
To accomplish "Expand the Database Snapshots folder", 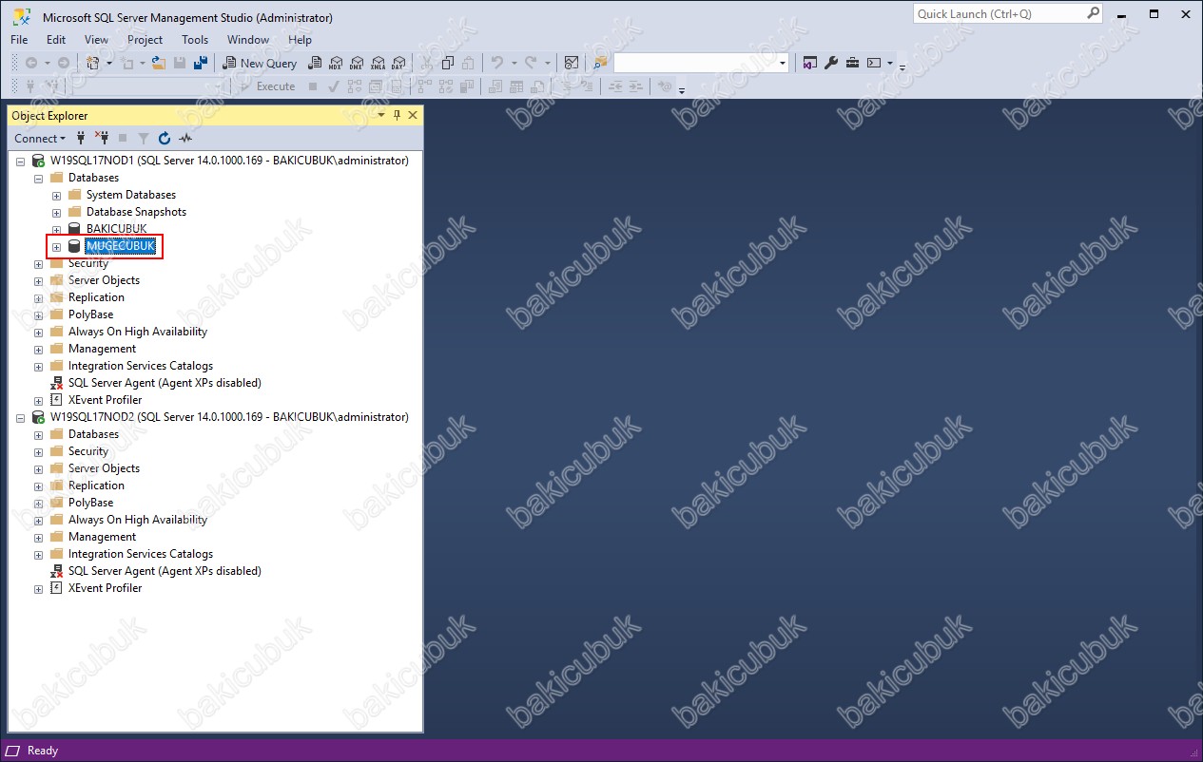I will (56, 213).
